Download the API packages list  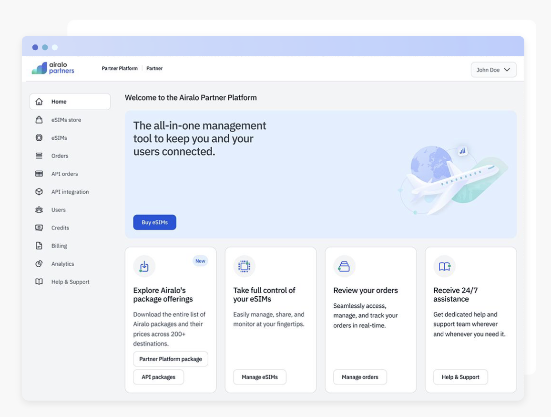click(158, 377)
